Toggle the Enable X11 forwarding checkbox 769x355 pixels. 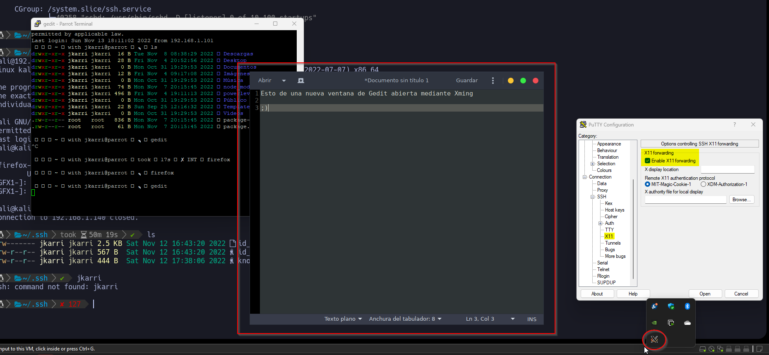tap(647, 161)
